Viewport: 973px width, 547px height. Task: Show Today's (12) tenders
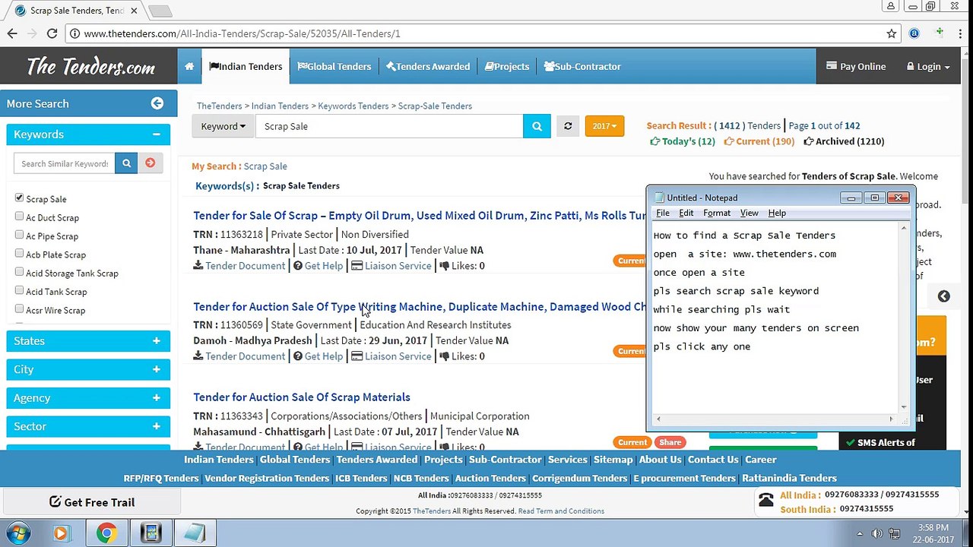tap(683, 141)
